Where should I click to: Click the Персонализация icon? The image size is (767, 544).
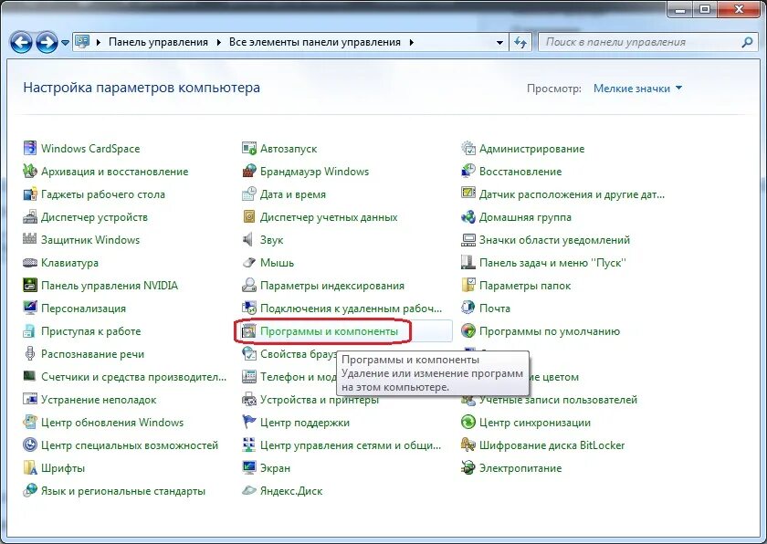point(30,308)
